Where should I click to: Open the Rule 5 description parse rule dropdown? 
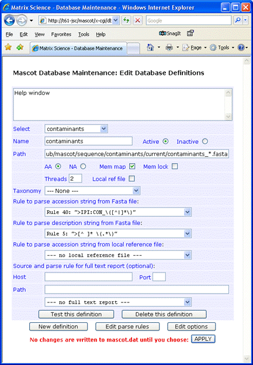pyautogui.click(x=118, y=233)
